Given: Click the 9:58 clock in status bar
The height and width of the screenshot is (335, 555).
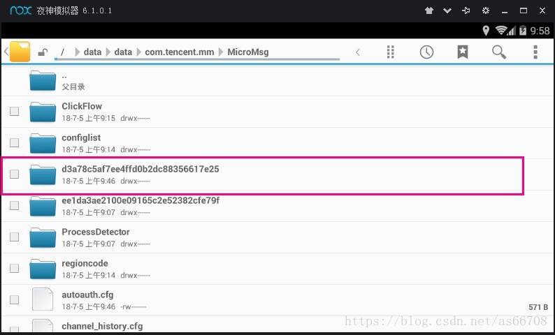Looking at the screenshot, I should coord(540,31).
